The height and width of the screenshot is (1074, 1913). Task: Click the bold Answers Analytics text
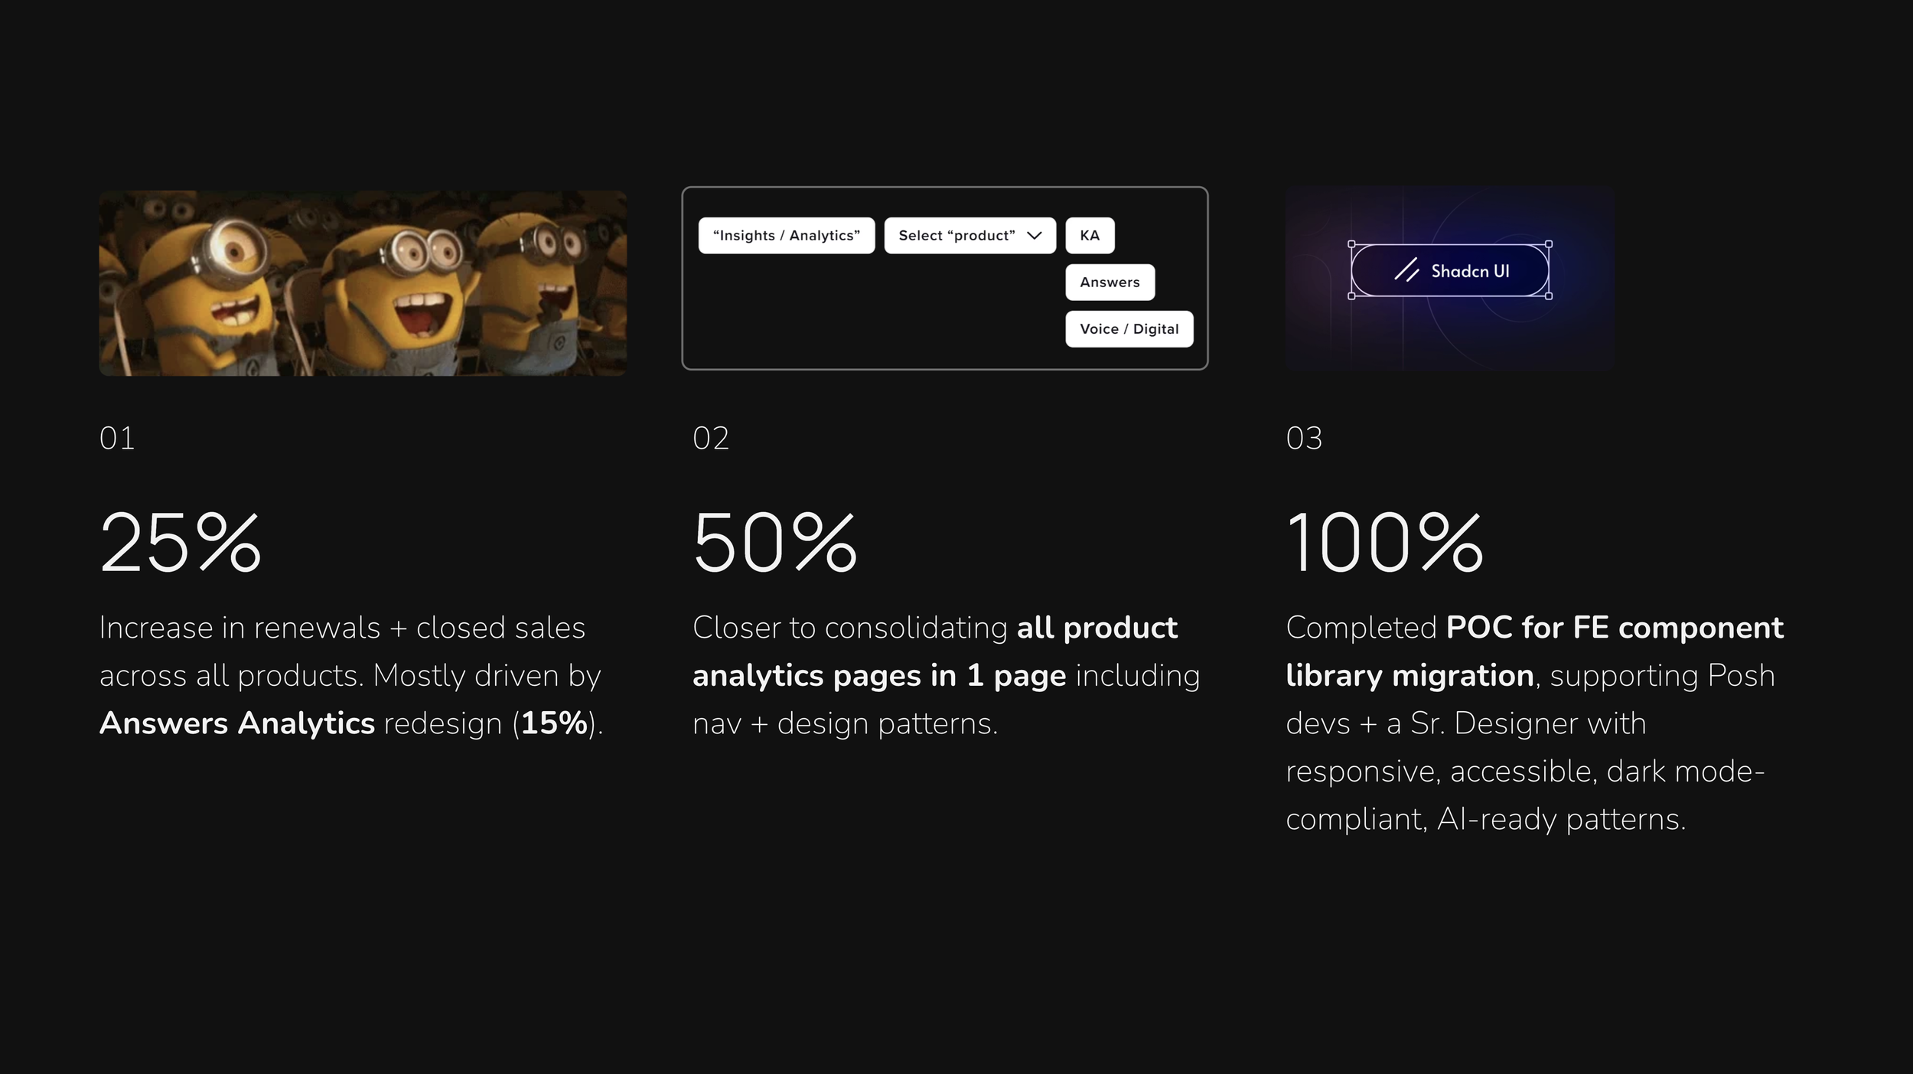237,723
